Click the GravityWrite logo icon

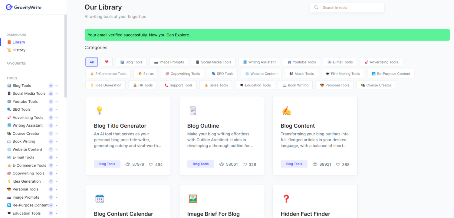coord(9,7)
